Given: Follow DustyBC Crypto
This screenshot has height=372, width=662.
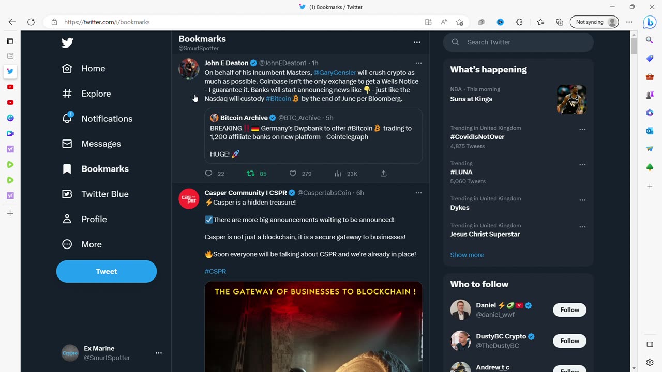Looking at the screenshot, I should [x=569, y=341].
